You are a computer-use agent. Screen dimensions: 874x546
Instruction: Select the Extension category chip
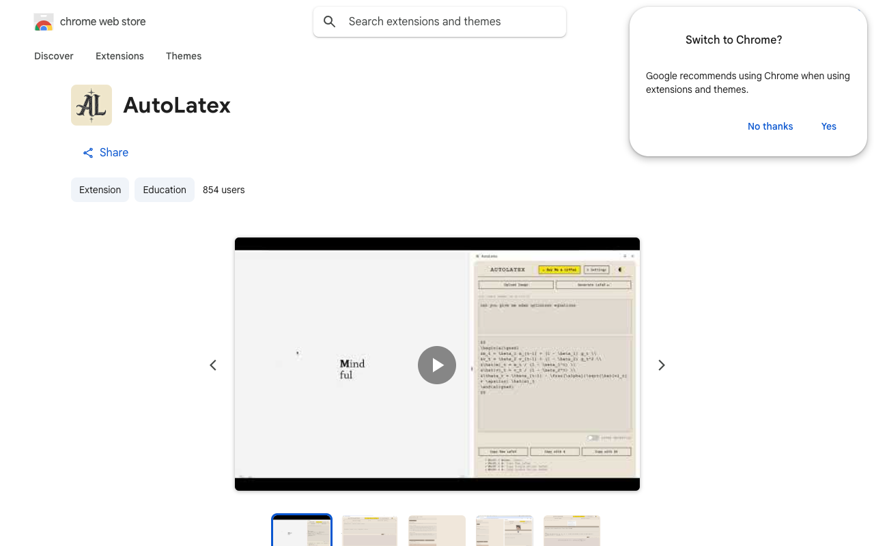(100, 190)
